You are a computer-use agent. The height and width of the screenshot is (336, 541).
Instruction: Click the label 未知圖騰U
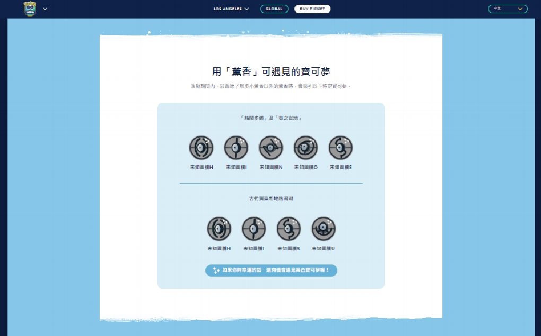click(324, 248)
